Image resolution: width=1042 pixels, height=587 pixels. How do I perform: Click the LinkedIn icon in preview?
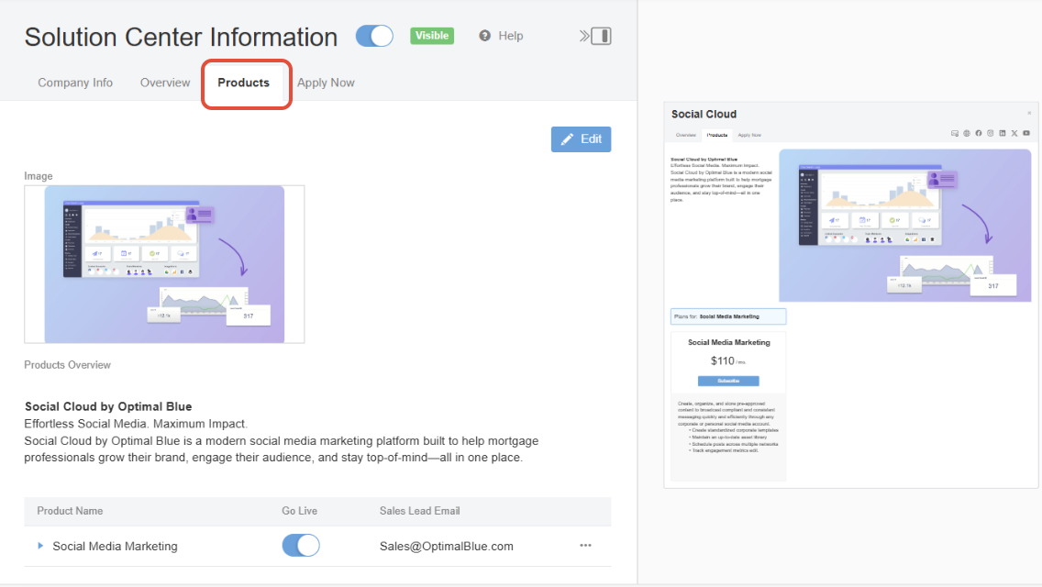(1003, 134)
